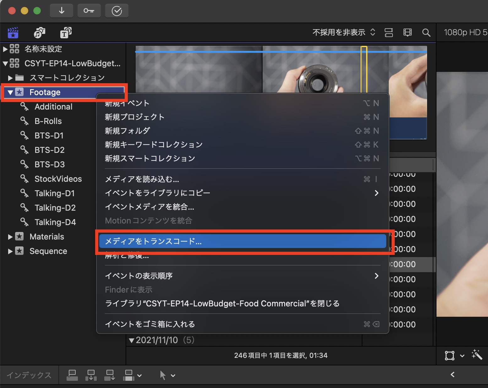Choose 新規フォルダ from context menu
The width and height of the screenshot is (488, 388).
click(x=242, y=131)
